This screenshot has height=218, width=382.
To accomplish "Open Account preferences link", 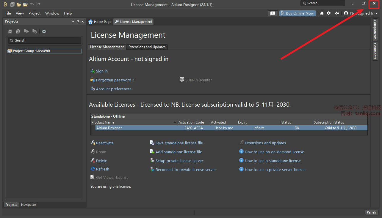I will click(x=114, y=89).
